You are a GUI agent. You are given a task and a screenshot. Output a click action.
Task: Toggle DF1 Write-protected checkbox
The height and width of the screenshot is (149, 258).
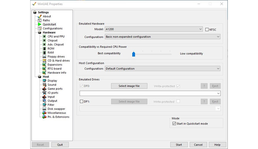178,101
